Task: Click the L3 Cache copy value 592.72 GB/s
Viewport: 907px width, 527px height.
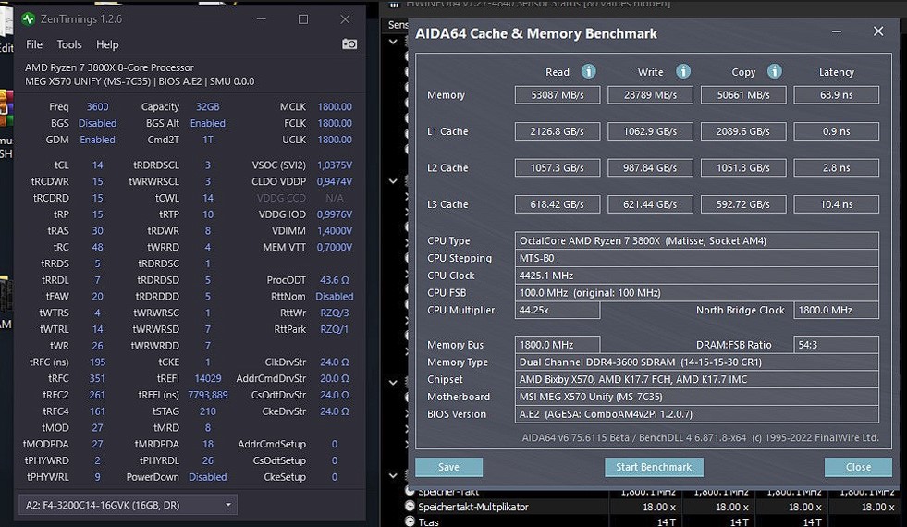Action: 743,204
